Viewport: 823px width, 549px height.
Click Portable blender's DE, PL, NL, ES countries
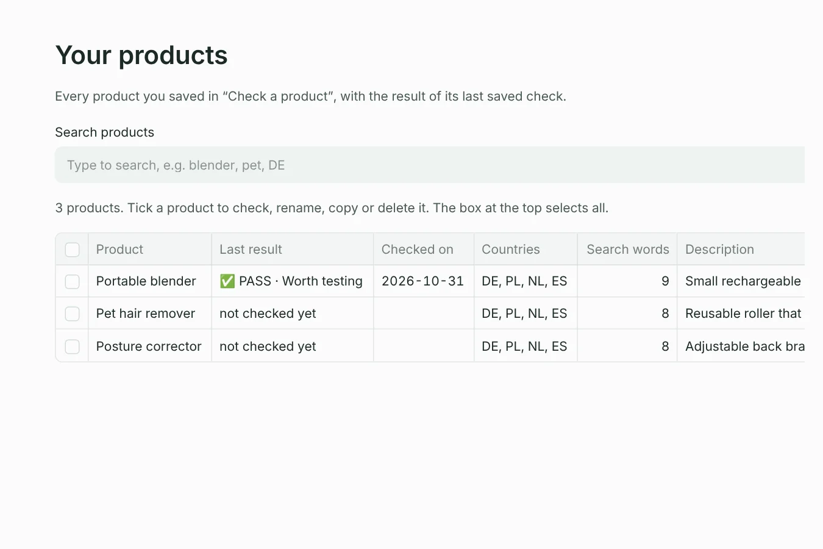[x=524, y=281]
